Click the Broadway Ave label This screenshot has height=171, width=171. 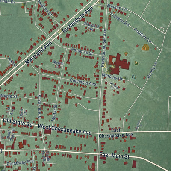tap(20, 162)
